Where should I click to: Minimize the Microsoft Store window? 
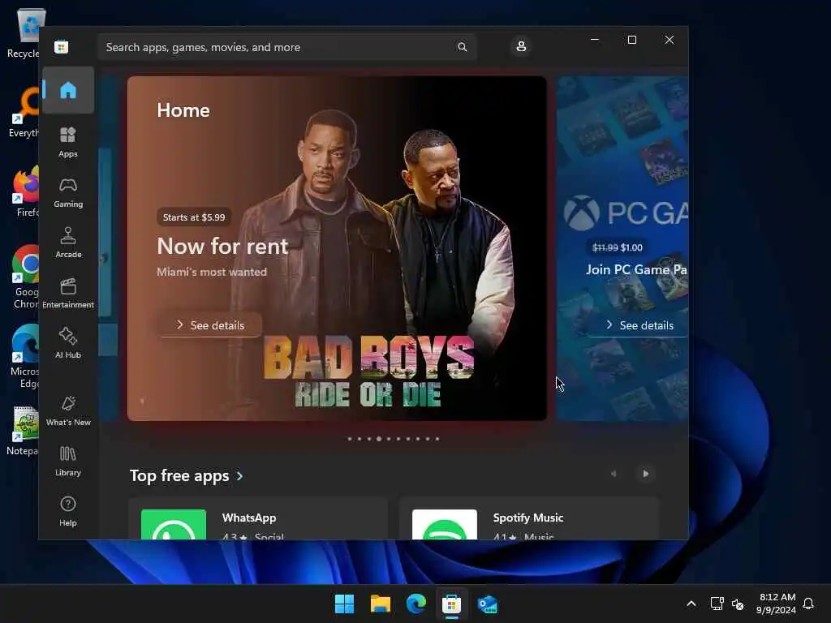click(x=595, y=40)
